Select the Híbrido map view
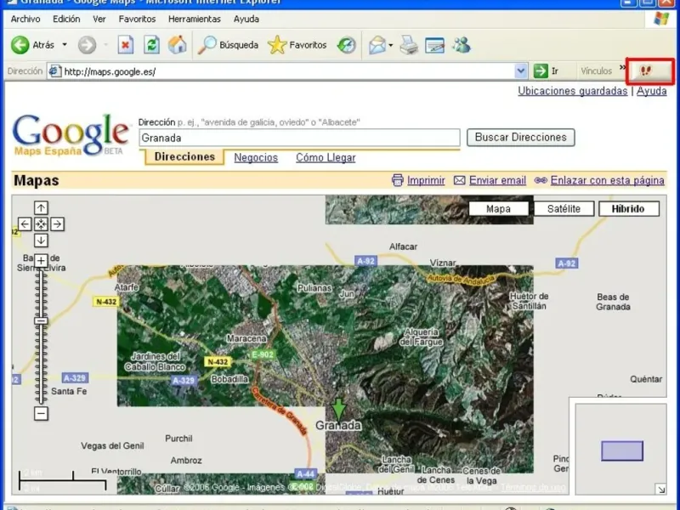Screen dimensions: 680x510 [628, 209]
